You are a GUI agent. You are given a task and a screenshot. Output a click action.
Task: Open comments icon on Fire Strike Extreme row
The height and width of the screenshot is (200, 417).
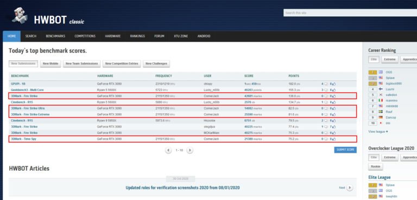[x=326, y=114]
